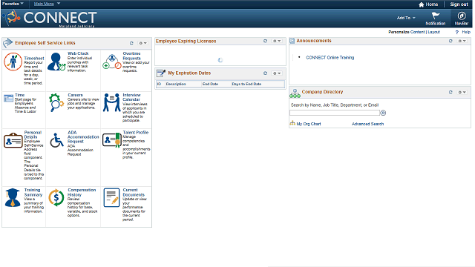Refresh the Employee Expiring Licenses pagelet
Screen dimensions: 475x267
[x=265, y=41]
